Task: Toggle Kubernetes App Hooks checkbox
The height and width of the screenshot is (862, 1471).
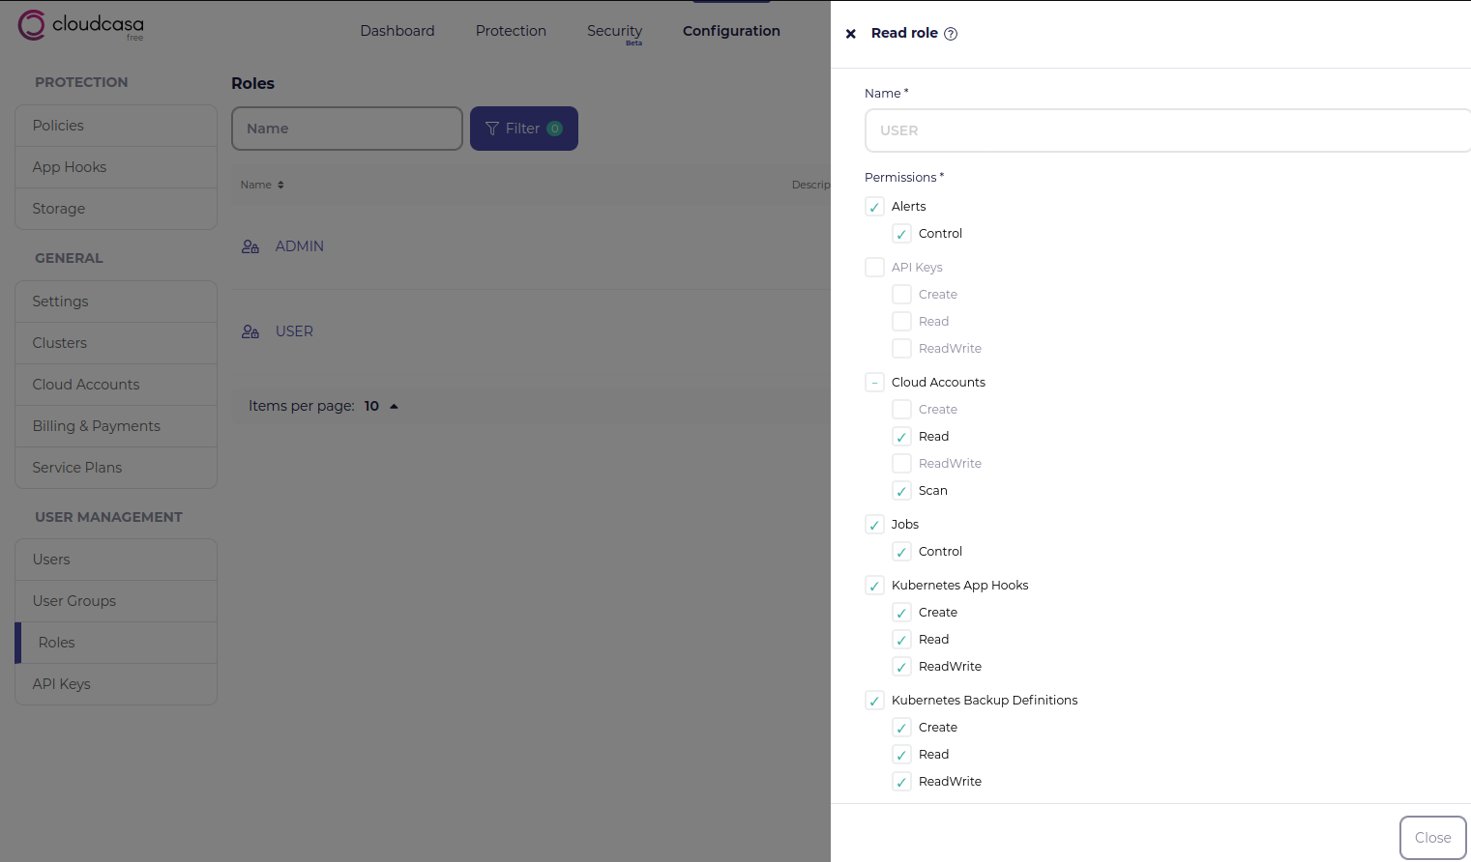Action: pyautogui.click(x=874, y=586)
